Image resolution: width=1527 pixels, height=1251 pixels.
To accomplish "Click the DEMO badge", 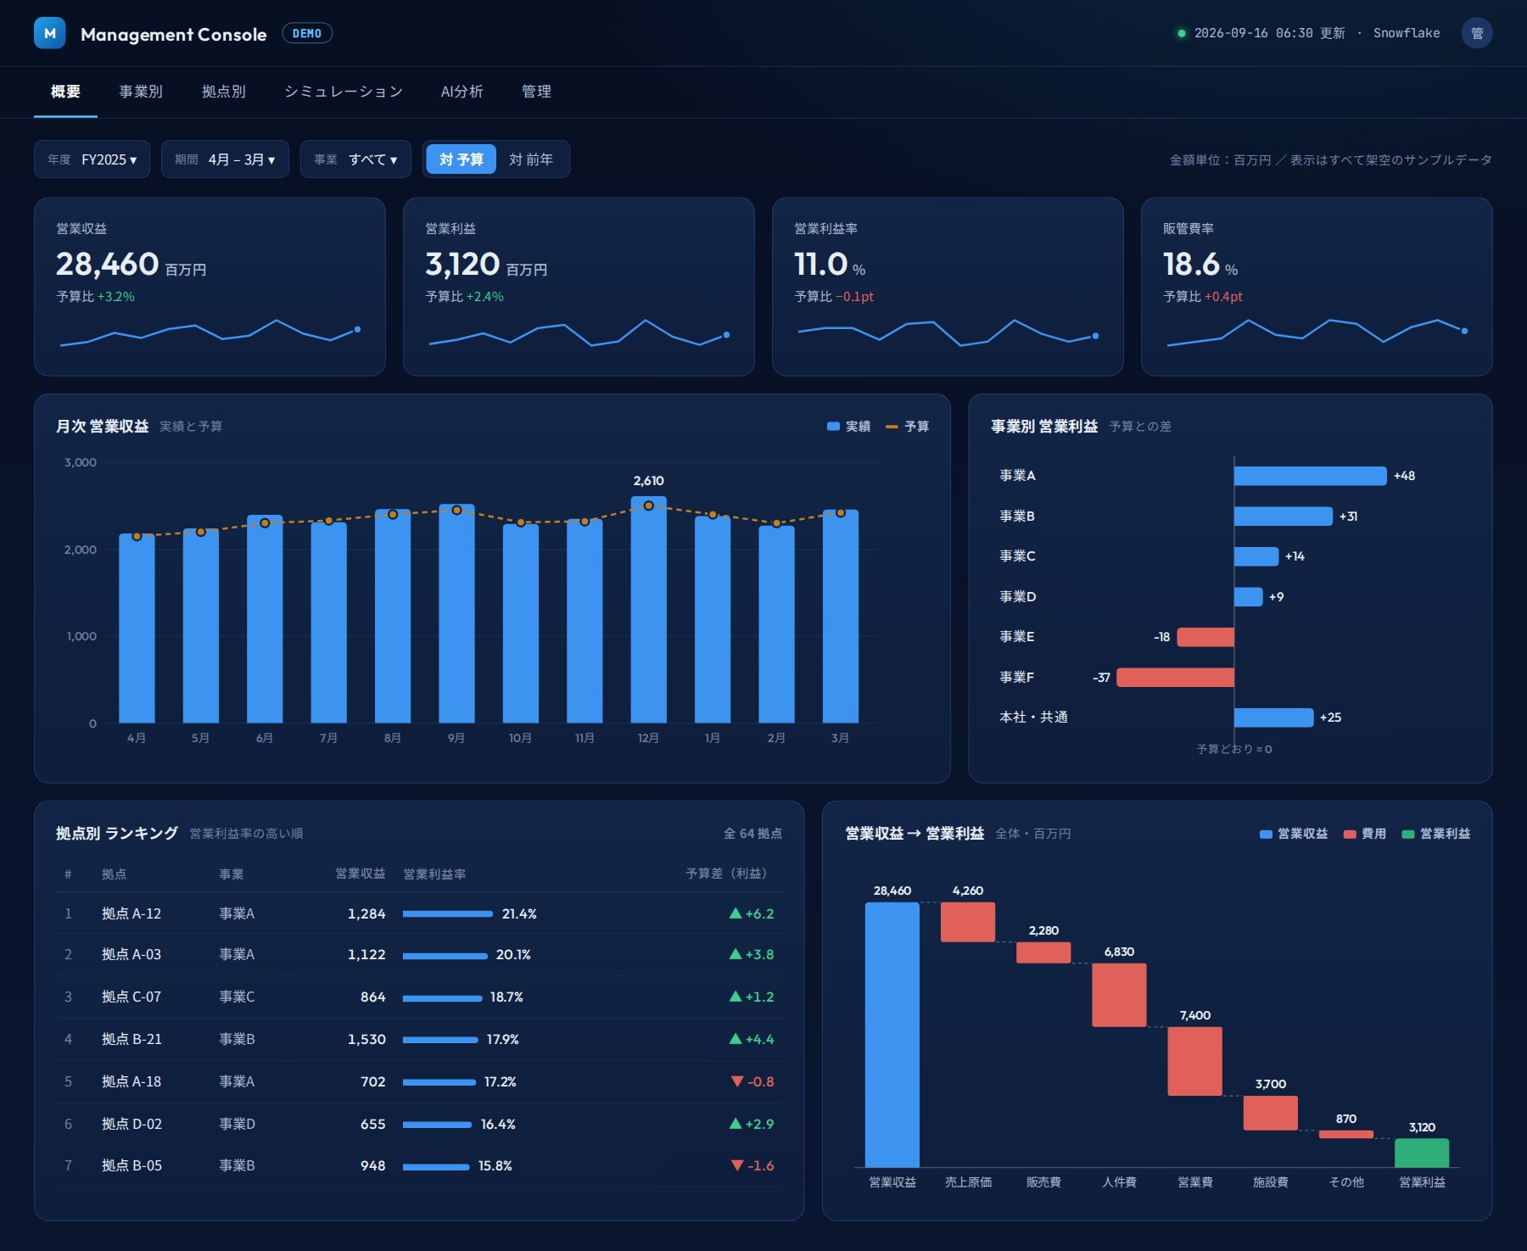I will pyautogui.click(x=307, y=33).
